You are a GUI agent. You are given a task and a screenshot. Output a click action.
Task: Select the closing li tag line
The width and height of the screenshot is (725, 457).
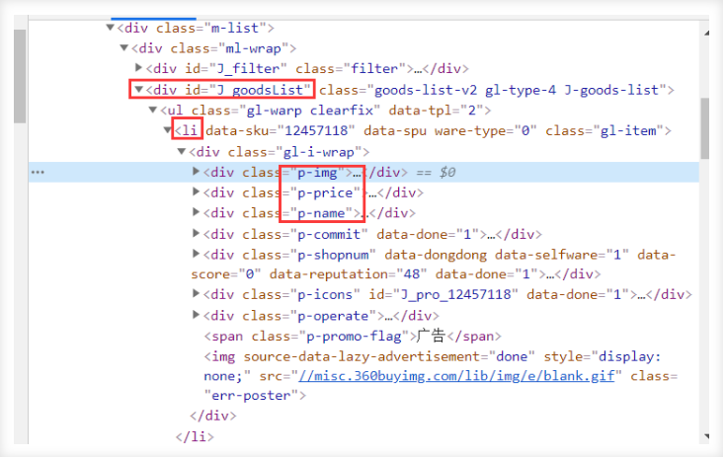coord(195,436)
